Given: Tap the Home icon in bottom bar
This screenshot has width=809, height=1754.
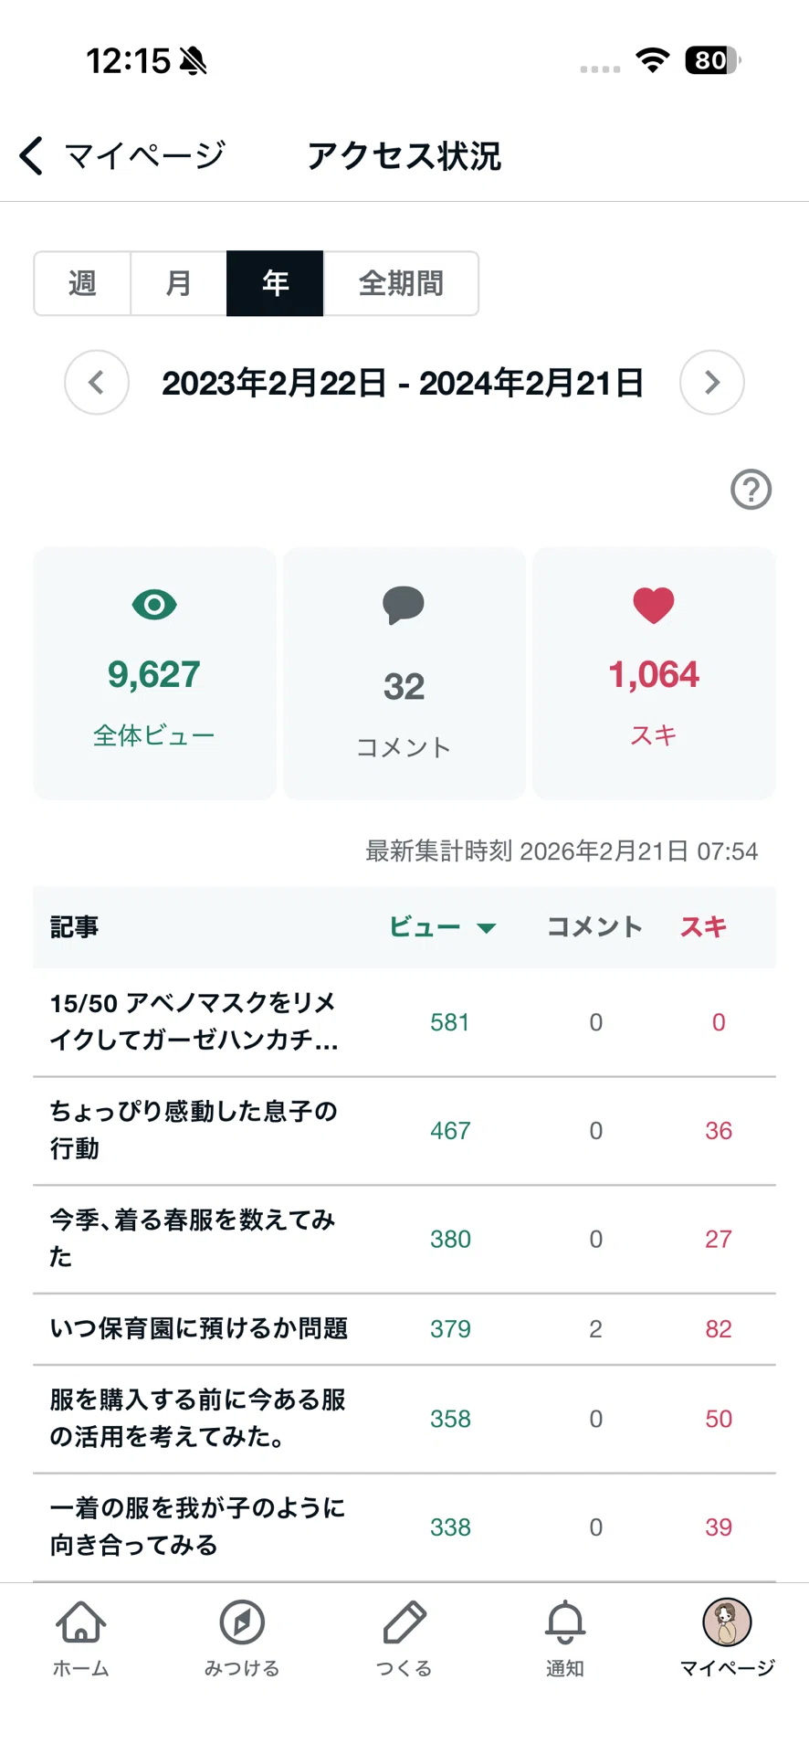Looking at the screenshot, I should [x=81, y=1622].
